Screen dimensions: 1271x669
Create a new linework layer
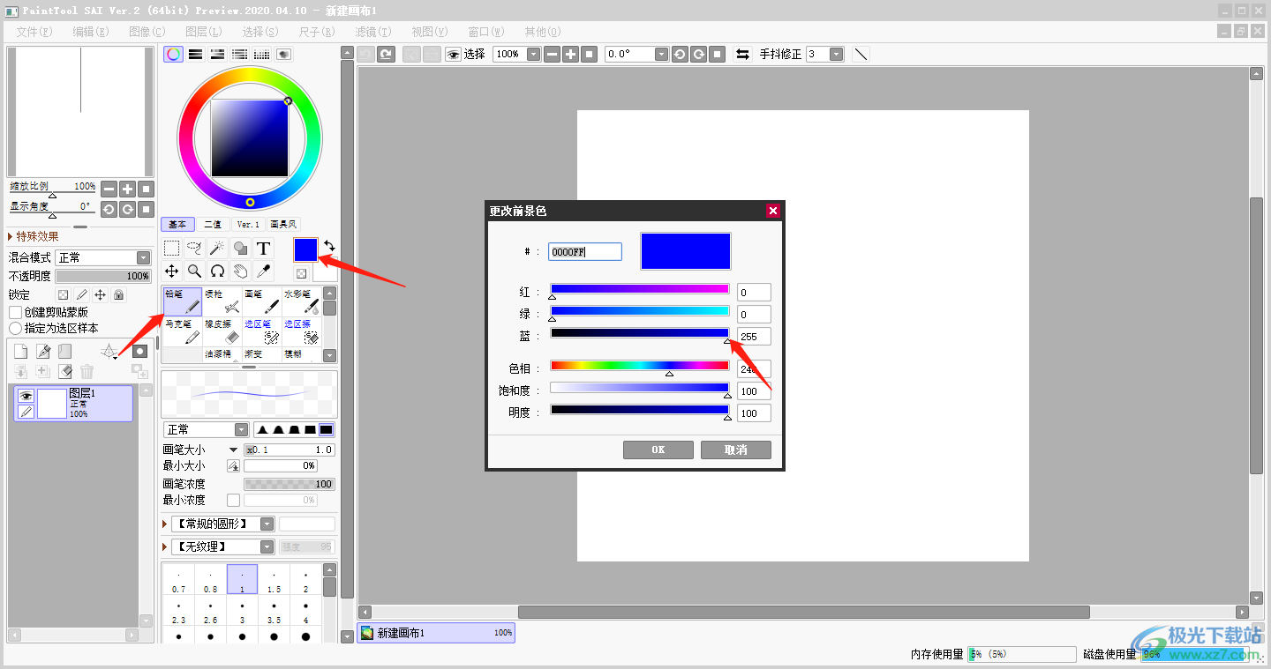tap(42, 352)
